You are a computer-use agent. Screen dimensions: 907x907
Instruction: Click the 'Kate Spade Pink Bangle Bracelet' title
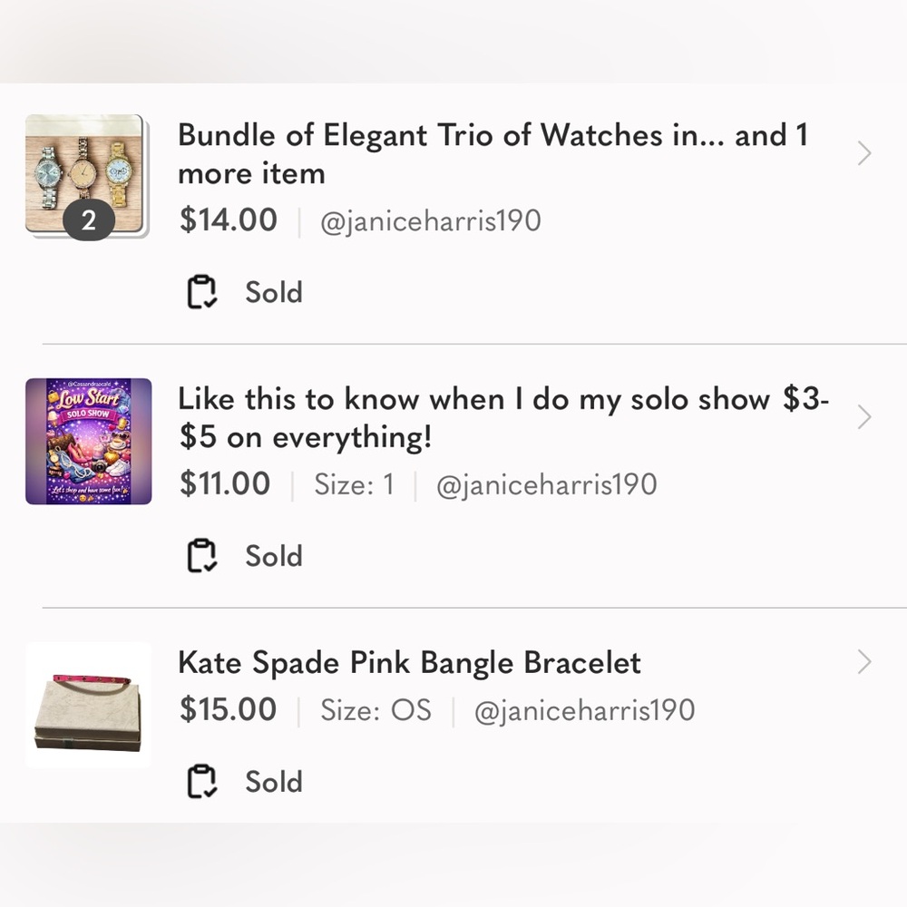410,663
